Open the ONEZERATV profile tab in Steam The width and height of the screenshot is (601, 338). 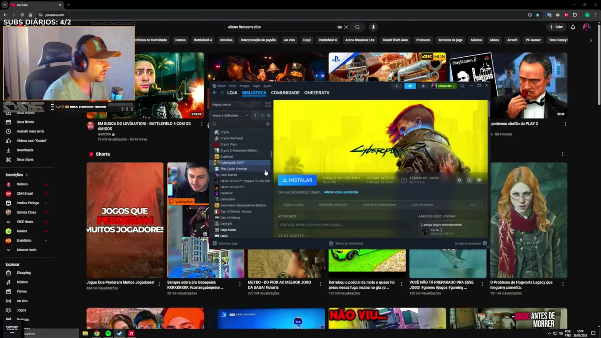pyautogui.click(x=316, y=92)
